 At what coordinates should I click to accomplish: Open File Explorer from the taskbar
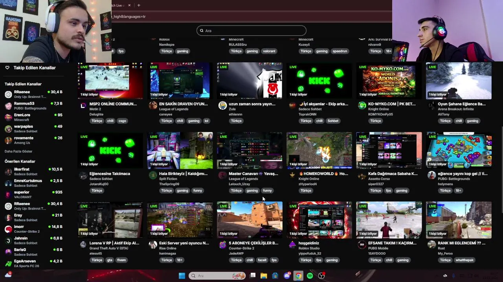(x=264, y=276)
